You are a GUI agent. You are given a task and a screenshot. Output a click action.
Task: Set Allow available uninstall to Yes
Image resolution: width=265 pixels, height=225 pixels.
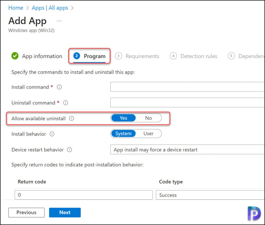(x=123, y=118)
